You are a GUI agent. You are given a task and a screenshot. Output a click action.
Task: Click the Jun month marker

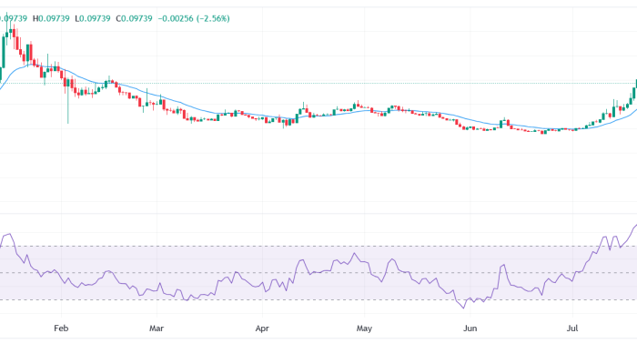click(x=470, y=326)
